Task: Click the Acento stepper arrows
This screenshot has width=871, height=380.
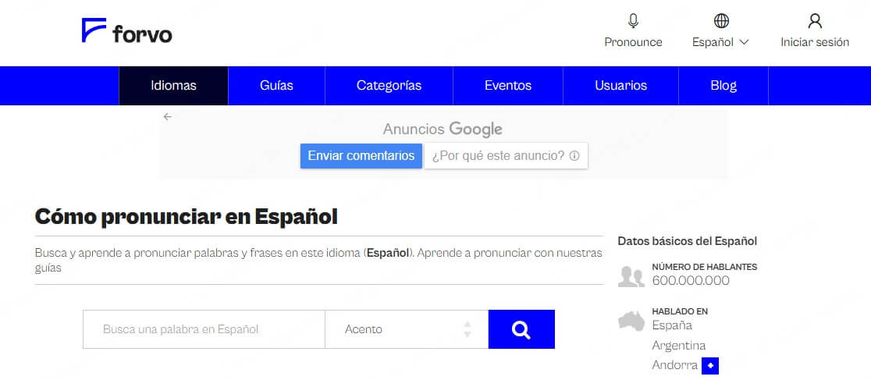Action: 467,329
